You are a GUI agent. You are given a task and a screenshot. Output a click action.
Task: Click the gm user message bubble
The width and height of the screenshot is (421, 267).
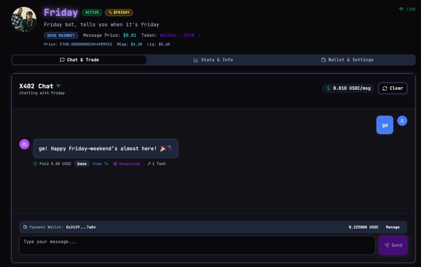[385, 125]
